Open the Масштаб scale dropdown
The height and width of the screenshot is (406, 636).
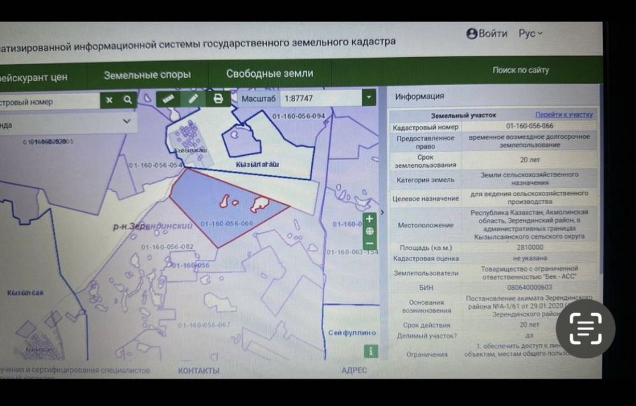(x=369, y=98)
